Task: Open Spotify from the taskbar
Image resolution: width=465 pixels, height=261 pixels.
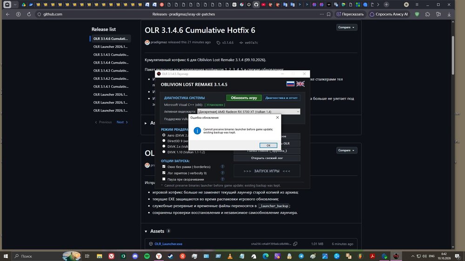Action: coord(147,256)
